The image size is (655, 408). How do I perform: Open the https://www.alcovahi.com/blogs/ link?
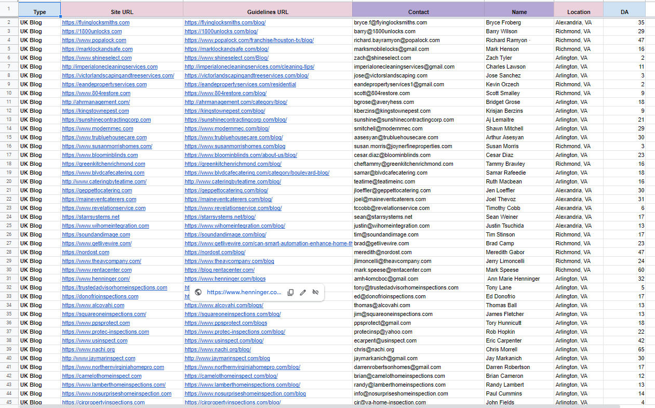point(224,305)
